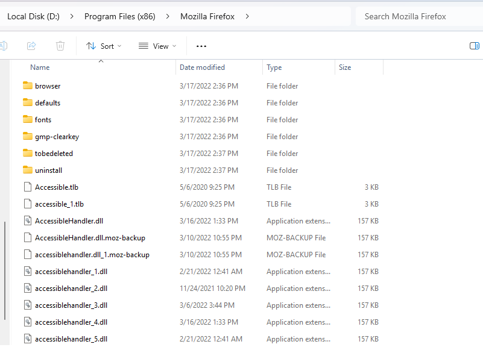483x359 pixels.
Task: Click the Accessible.tlb file icon
Action: click(28, 187)
